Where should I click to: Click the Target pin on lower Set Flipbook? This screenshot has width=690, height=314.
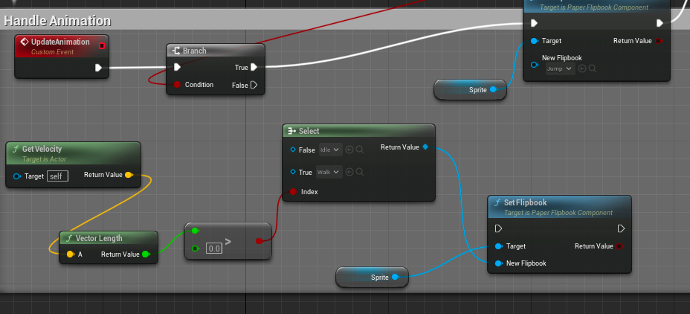click(x=498, y=246)
